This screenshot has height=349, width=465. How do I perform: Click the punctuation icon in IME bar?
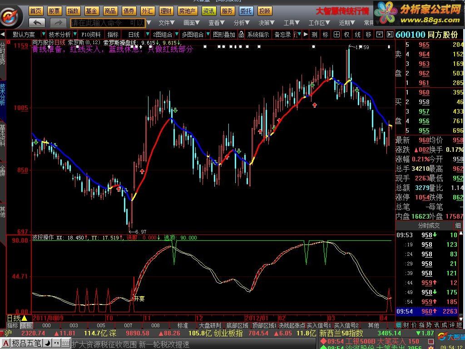pos(56,344)
